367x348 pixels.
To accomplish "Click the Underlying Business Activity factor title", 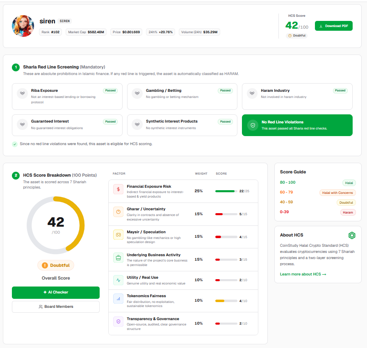I will pos(153,255).
